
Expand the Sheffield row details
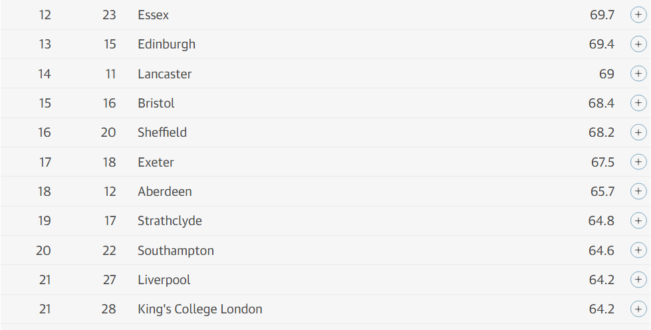click(638, 133)
